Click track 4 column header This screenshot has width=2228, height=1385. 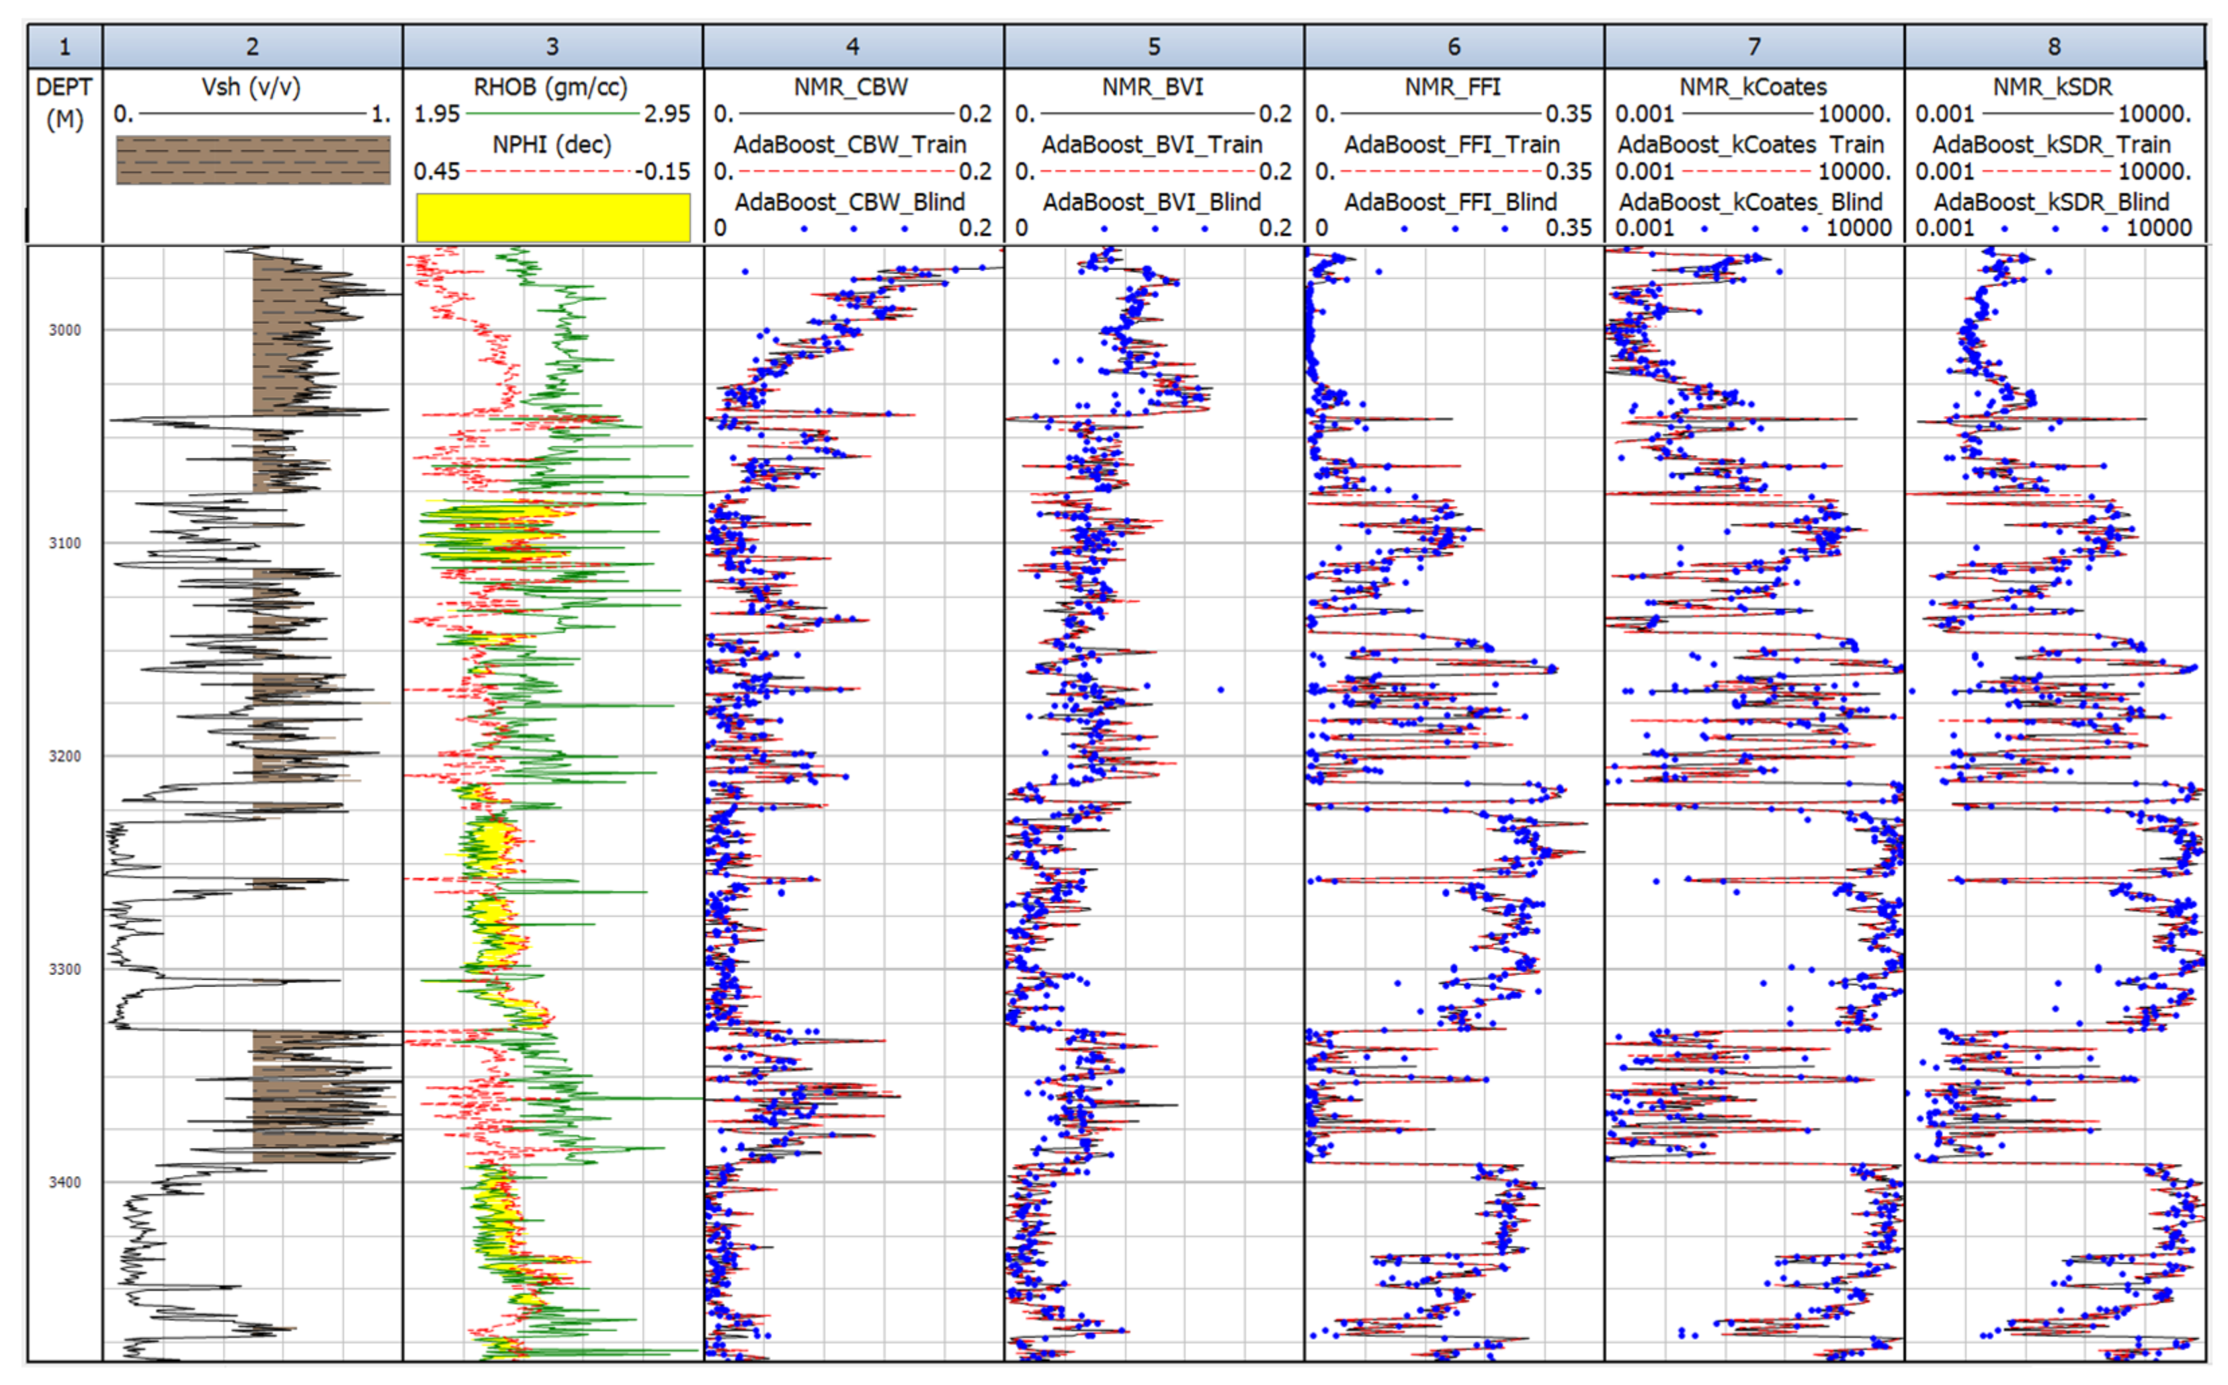coord(853,47)
